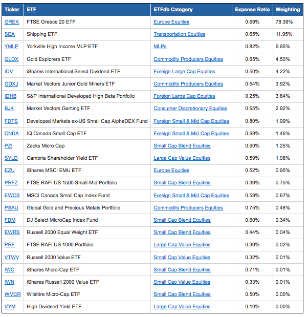This screenshot has width=308, height=317.
Task: Open Consumer Discretionary Equities category link
Action: click(190, 109)
